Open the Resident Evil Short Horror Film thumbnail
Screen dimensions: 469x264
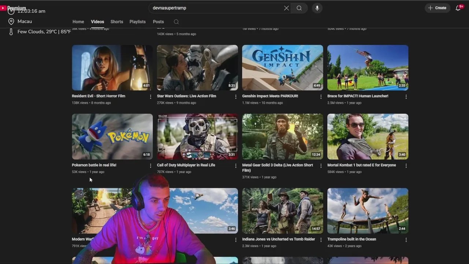(x=112, y=67)
